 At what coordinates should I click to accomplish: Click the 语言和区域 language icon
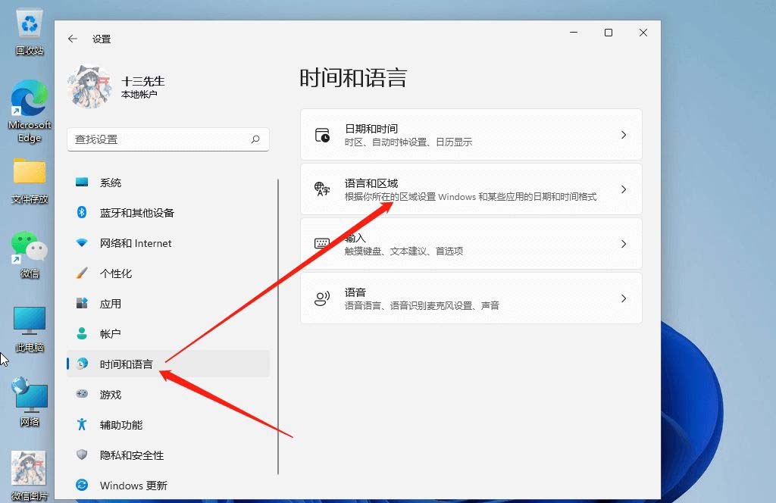[322, 189]
